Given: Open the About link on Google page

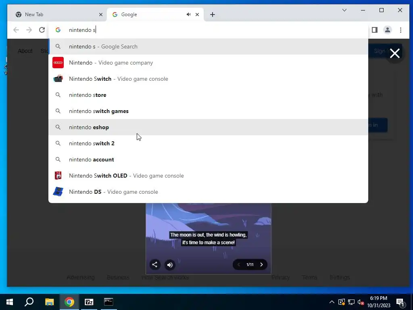Looking at the screenshot, I should [25, 51].
